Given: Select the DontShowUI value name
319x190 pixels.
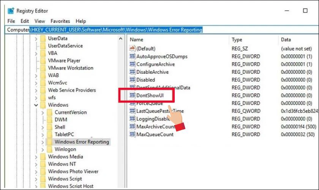Looking at the screenshot, I should [150, 95].
